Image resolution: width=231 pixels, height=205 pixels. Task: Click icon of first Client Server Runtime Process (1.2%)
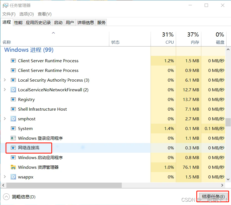(x=13, y=61)
